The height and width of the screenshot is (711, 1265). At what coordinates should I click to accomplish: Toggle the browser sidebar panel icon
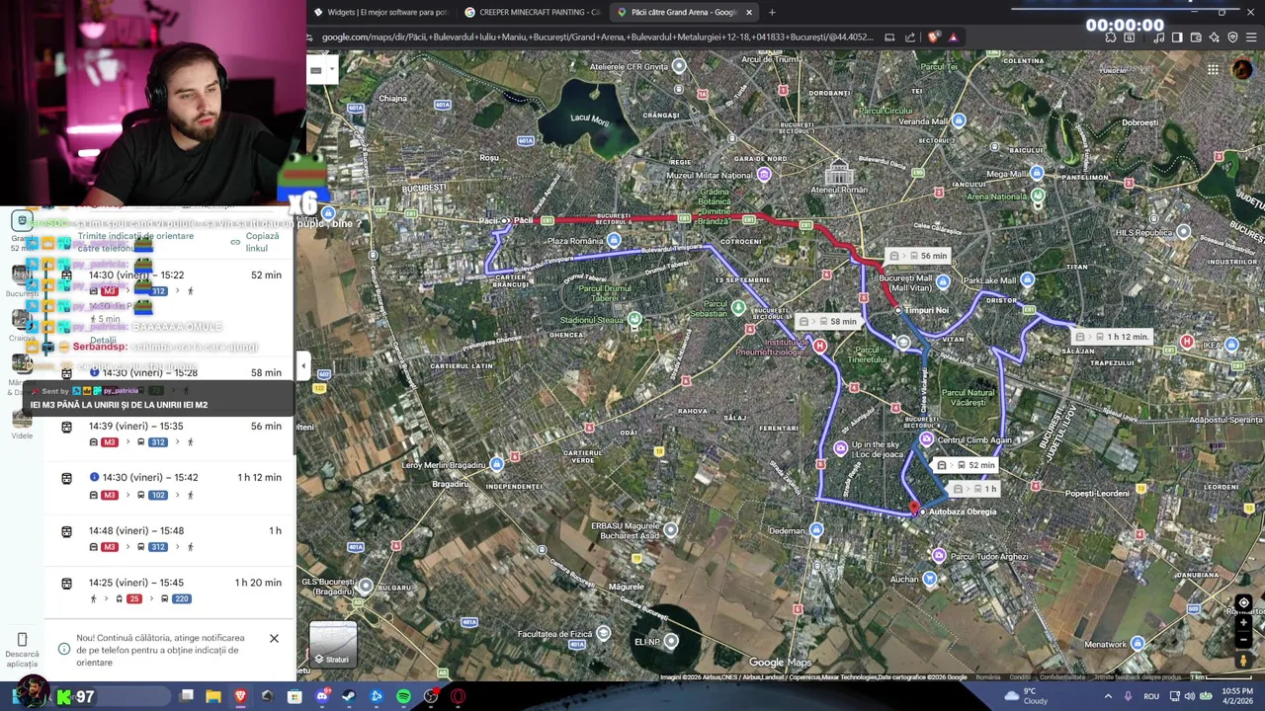tap(1177, 38)
